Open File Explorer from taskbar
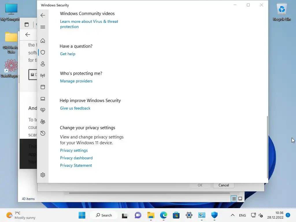Screen dimensions: 296x222 pyautogui.click(x=151, y=215)
